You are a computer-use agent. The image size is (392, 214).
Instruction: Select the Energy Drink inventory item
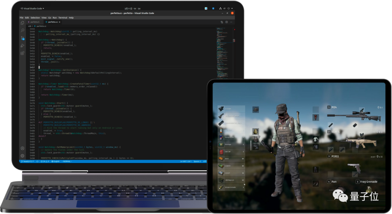point(231,137)
